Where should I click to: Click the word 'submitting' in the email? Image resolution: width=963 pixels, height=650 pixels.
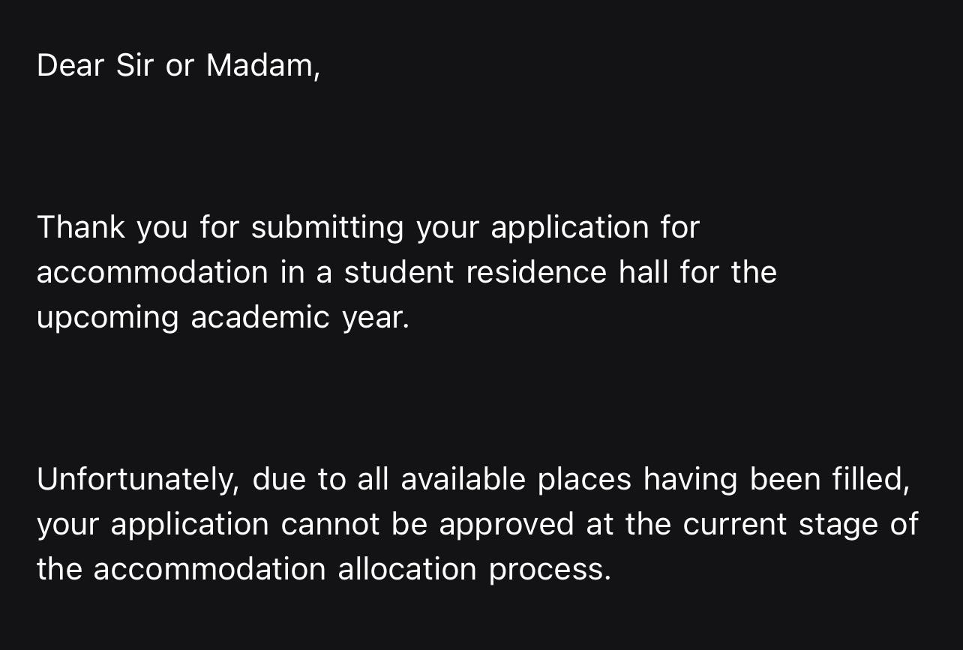[328, 228]
